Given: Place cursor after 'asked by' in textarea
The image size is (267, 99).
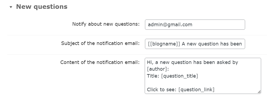Looking at the screenshot, I should pos(238,62).
